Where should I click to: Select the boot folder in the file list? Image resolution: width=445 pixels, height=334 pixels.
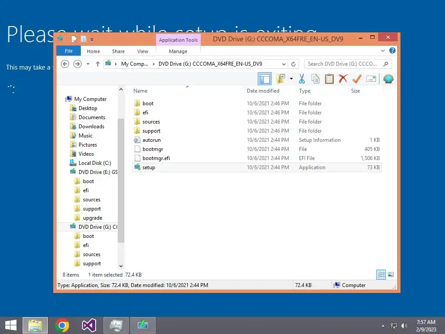(257, 104)
